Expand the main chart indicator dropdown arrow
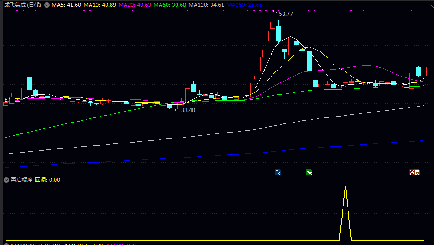 tap(46, 5)
